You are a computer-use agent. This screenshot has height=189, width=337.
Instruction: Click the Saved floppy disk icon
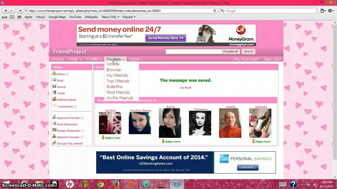(54, 87)
